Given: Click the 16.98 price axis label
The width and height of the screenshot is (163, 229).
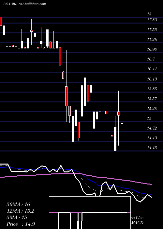Looking at the screenshot, I should click(152, 49).
